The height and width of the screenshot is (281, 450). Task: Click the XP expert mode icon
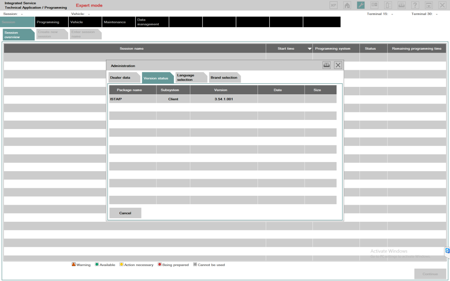click(334, 5)
